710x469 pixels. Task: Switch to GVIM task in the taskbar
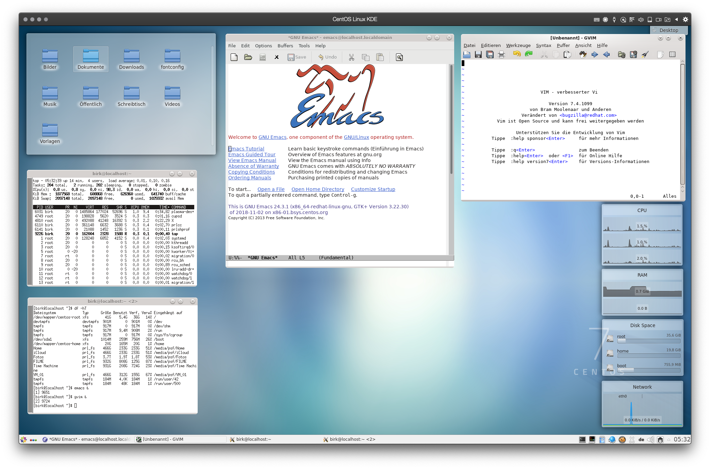[x=180, y=439]
